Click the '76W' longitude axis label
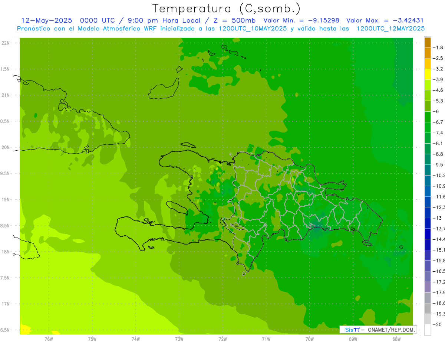The height and width of the screenshot is (344, 445). pyautogui.click(x=49, y=339)
